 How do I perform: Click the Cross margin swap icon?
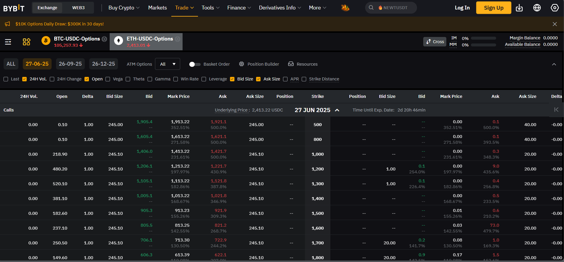pyautogui.click(x=428, y=42)
